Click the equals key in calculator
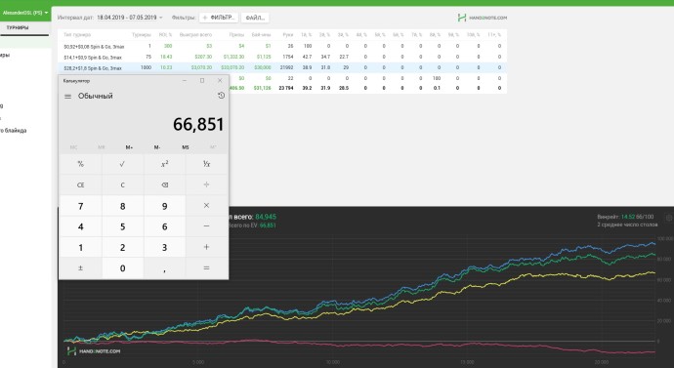 (207, 268)
